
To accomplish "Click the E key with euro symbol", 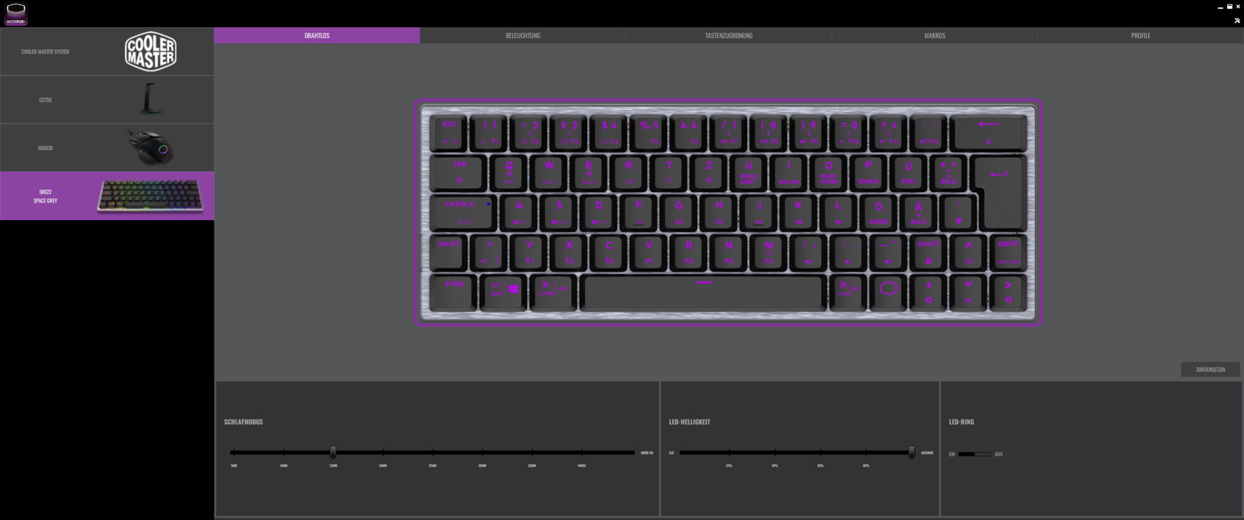I will click(589, 172).
